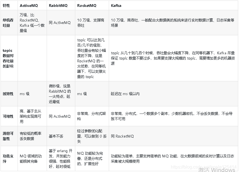The width and height of the screenshot is (239, 172).
Task: Click the cell starting with 基于 erlang 开发
Action: [x=60, y=158]
